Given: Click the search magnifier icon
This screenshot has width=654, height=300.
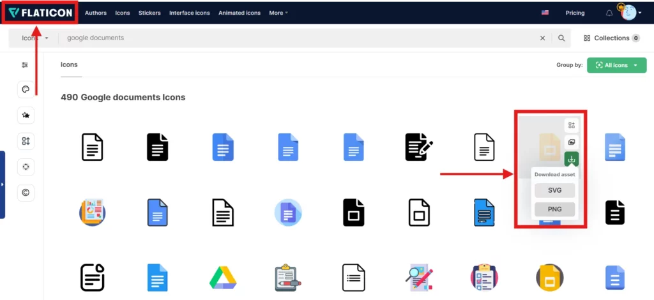Looking at the screenshot, I should click(561, 38).
